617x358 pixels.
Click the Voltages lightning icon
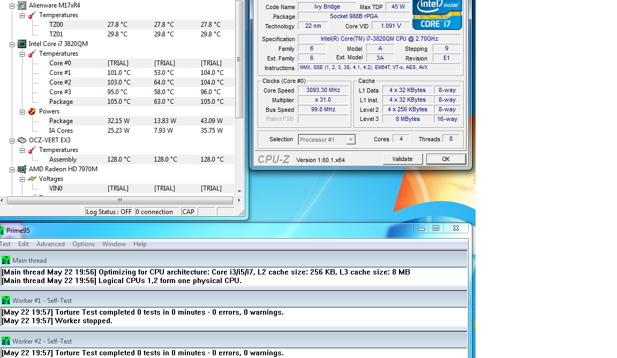[x=32, y=179]
